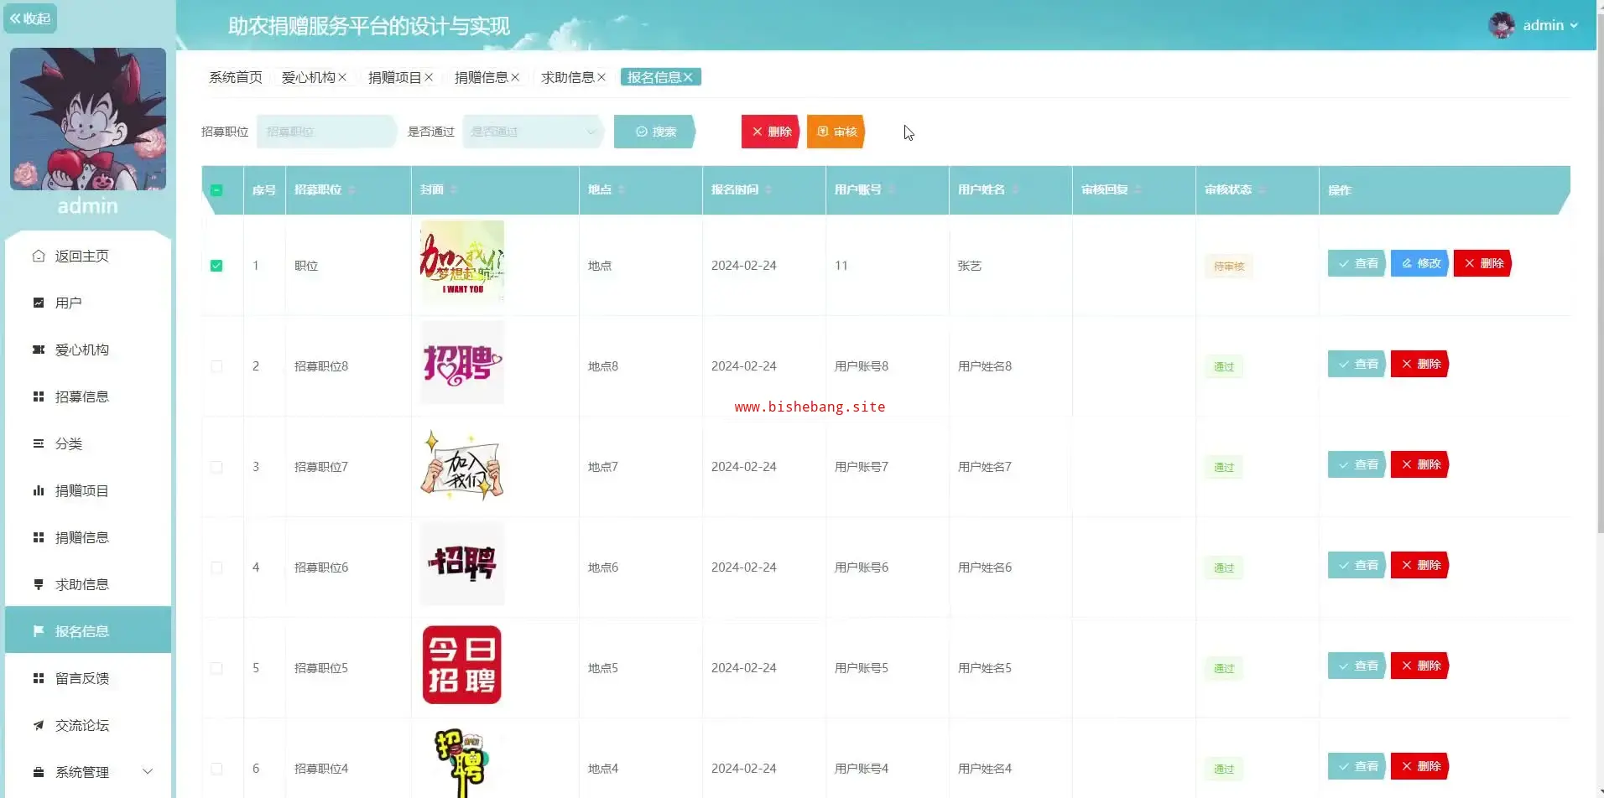Sort table by 用户姓名 column
The width and height of the screenshot is (1604, 798).
[x=1015, y=190]
